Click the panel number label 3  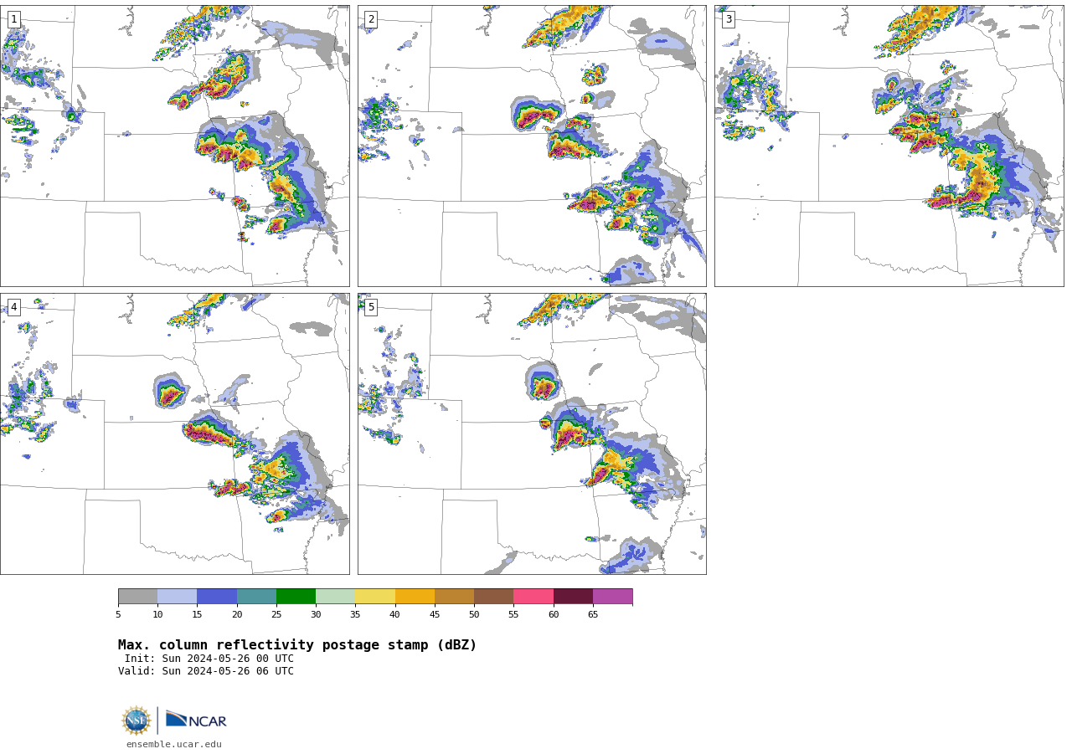728,19
